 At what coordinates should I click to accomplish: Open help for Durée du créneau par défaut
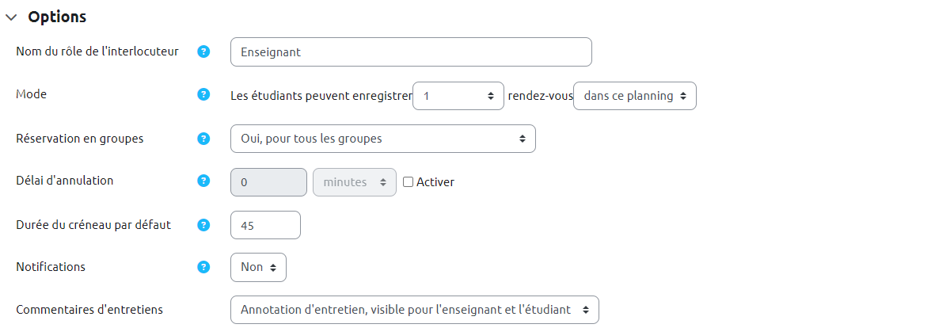(x=203, y=225)
